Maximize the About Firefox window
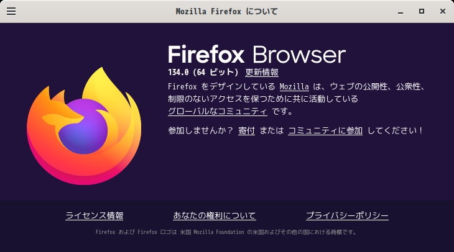Viewport: 454px width, 252px height. pyautogui.click(x=422, y=11)
